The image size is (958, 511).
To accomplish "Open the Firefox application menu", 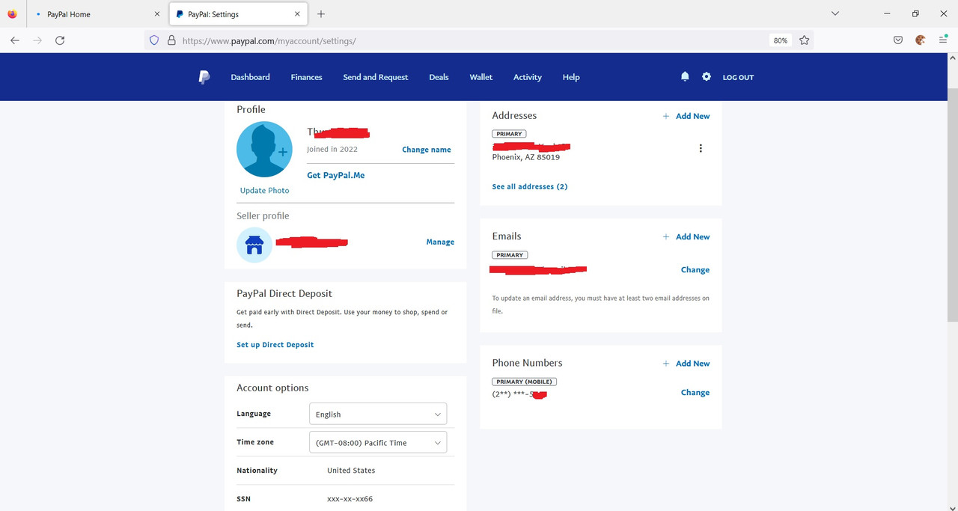I will [x=943, y=40].
